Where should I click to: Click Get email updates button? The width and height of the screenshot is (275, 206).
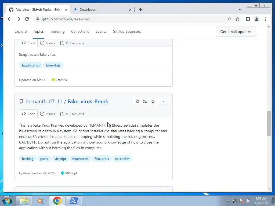(x=236, y=32)
